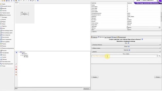Select the Секундомер component
Screen dimensions: 162x91
click(5, 53)
